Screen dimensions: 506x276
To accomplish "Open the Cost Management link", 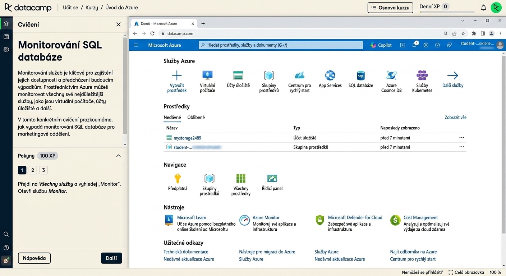I will click(420, 218).
